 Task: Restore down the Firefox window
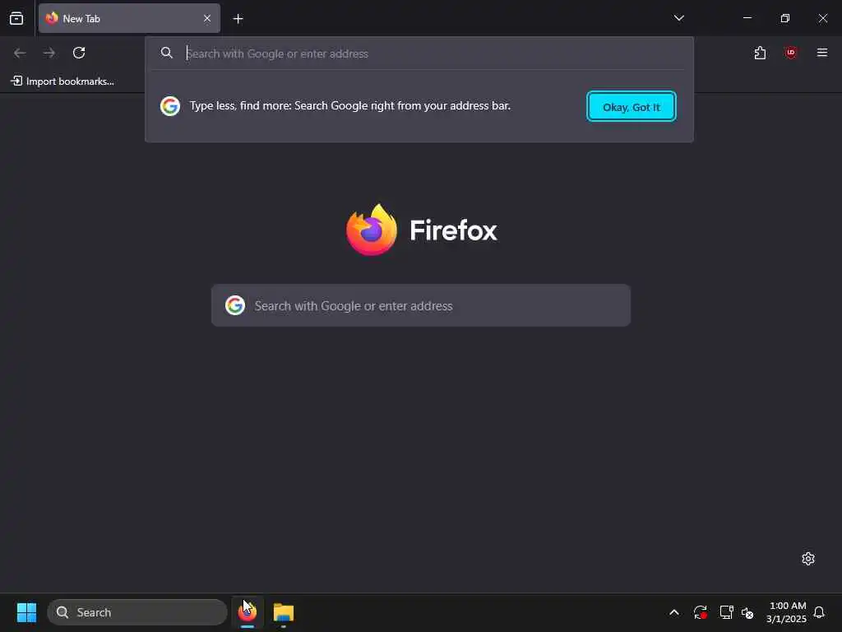(x=784, y=18)
